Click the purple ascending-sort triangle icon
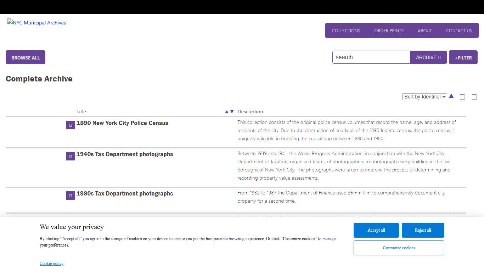 451,96
